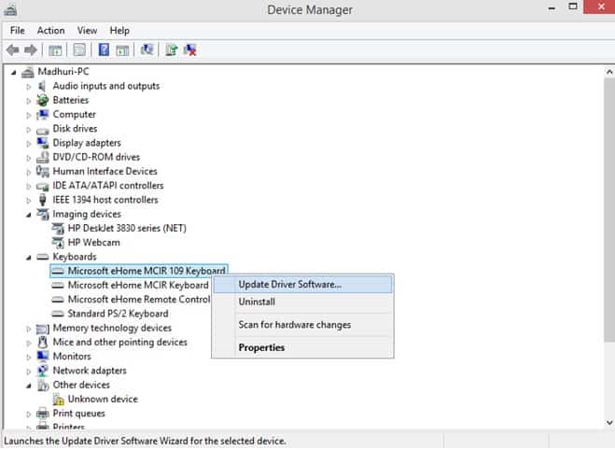Image resolution: width=615 pixels, height=450 pixels.
Task: Click the Display adapters category icon
Action: 42,143
